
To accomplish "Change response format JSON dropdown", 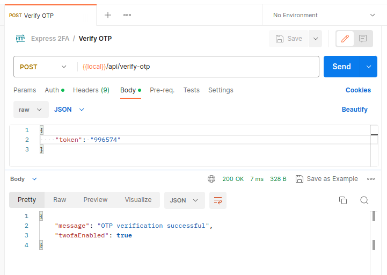I will pyautogui.click(x=185, y=200).
